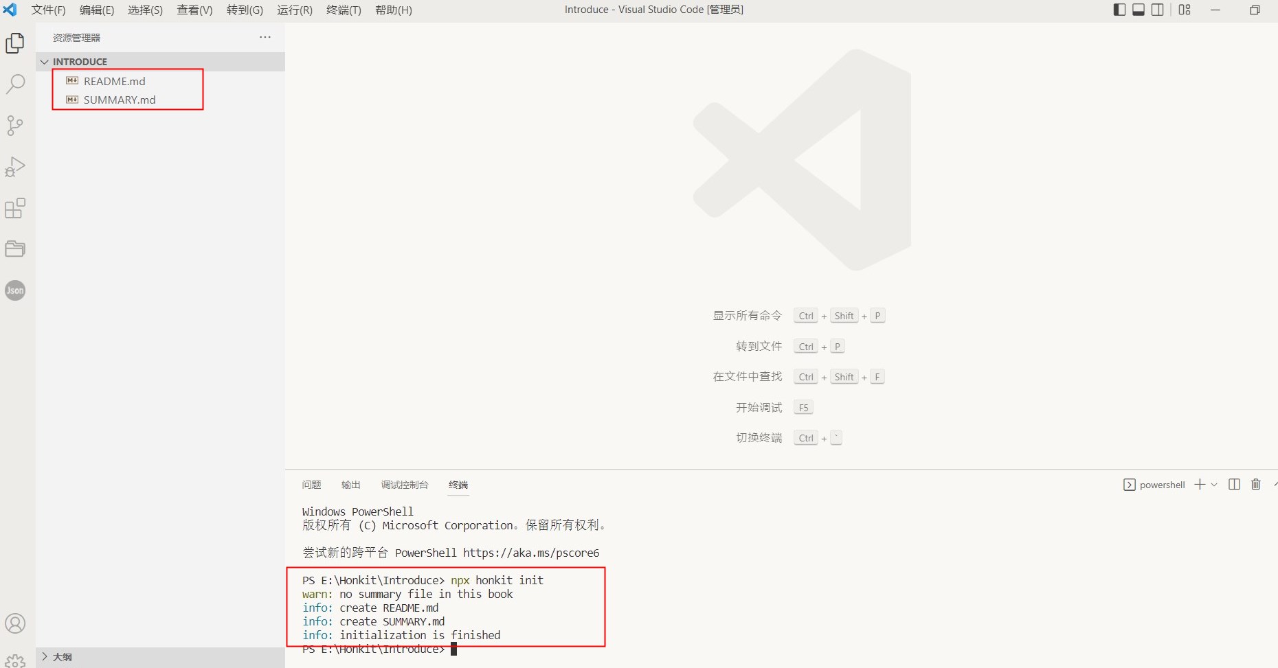
Task: Open the Extensions view icon
Action: [15, 208]
